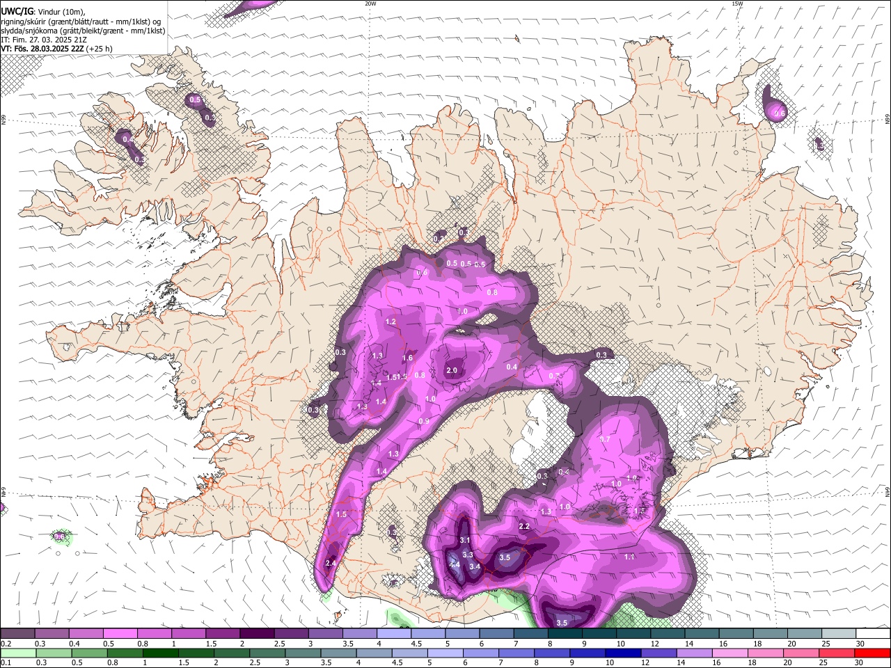Image resolution: width=891 pixels, height=668 pixels.
Task: Click the "0.2" label in the purple legend
Action: coord(6,644)
